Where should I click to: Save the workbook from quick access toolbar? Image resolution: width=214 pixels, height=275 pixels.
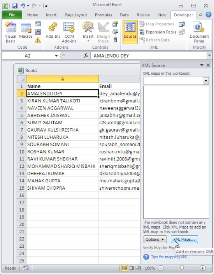15,6
